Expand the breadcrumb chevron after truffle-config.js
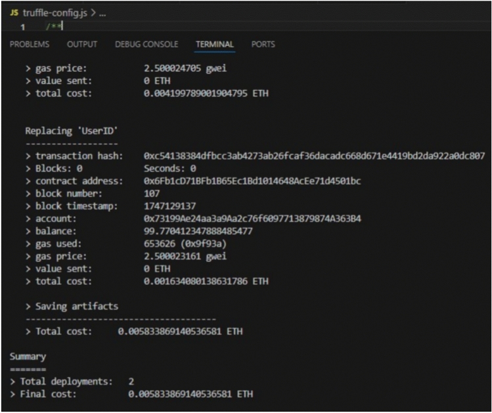492x413 pixels. (93, 13)
